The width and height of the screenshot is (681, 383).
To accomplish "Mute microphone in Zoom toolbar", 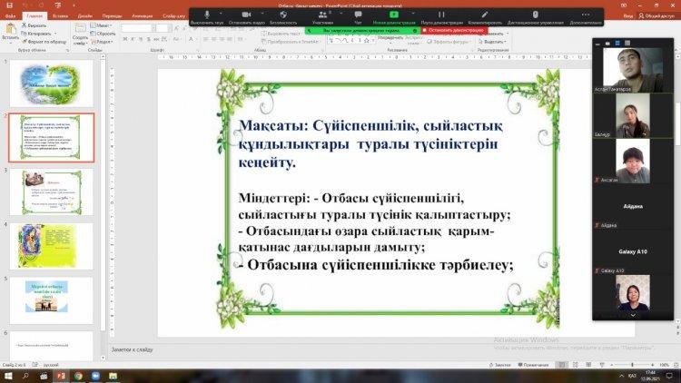I will point(207,16).
